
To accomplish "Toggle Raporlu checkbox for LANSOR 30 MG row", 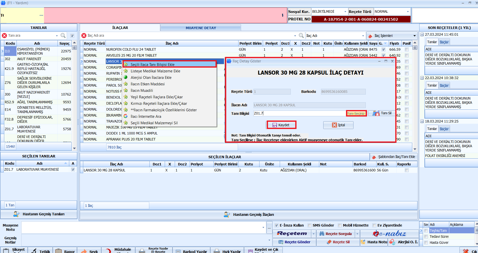I will 407,170.
